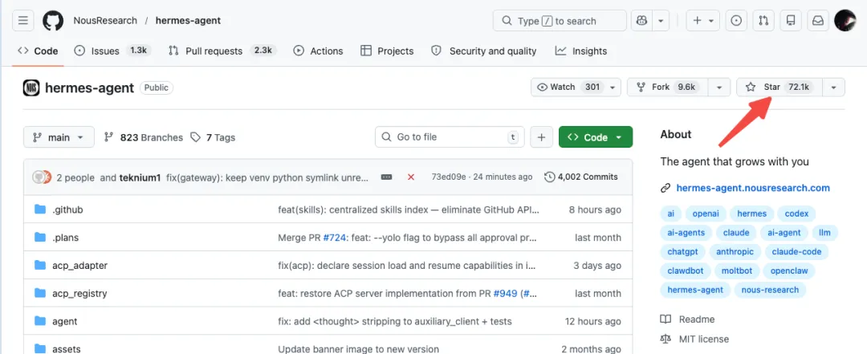The width and height of the screenshot is (867, 354).
Task: Switch to the Code tab
Action: [38, 51]
